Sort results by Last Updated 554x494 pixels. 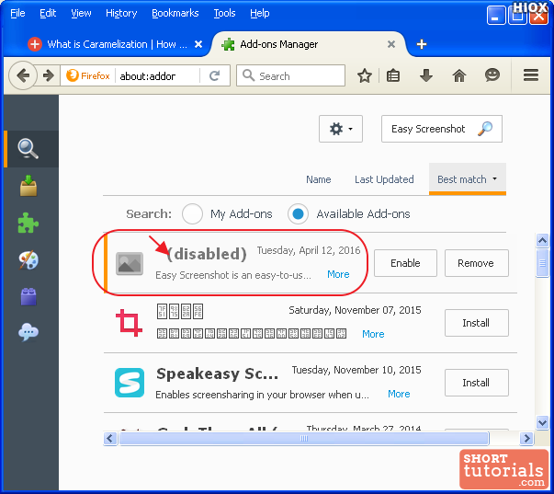[384, 179]
